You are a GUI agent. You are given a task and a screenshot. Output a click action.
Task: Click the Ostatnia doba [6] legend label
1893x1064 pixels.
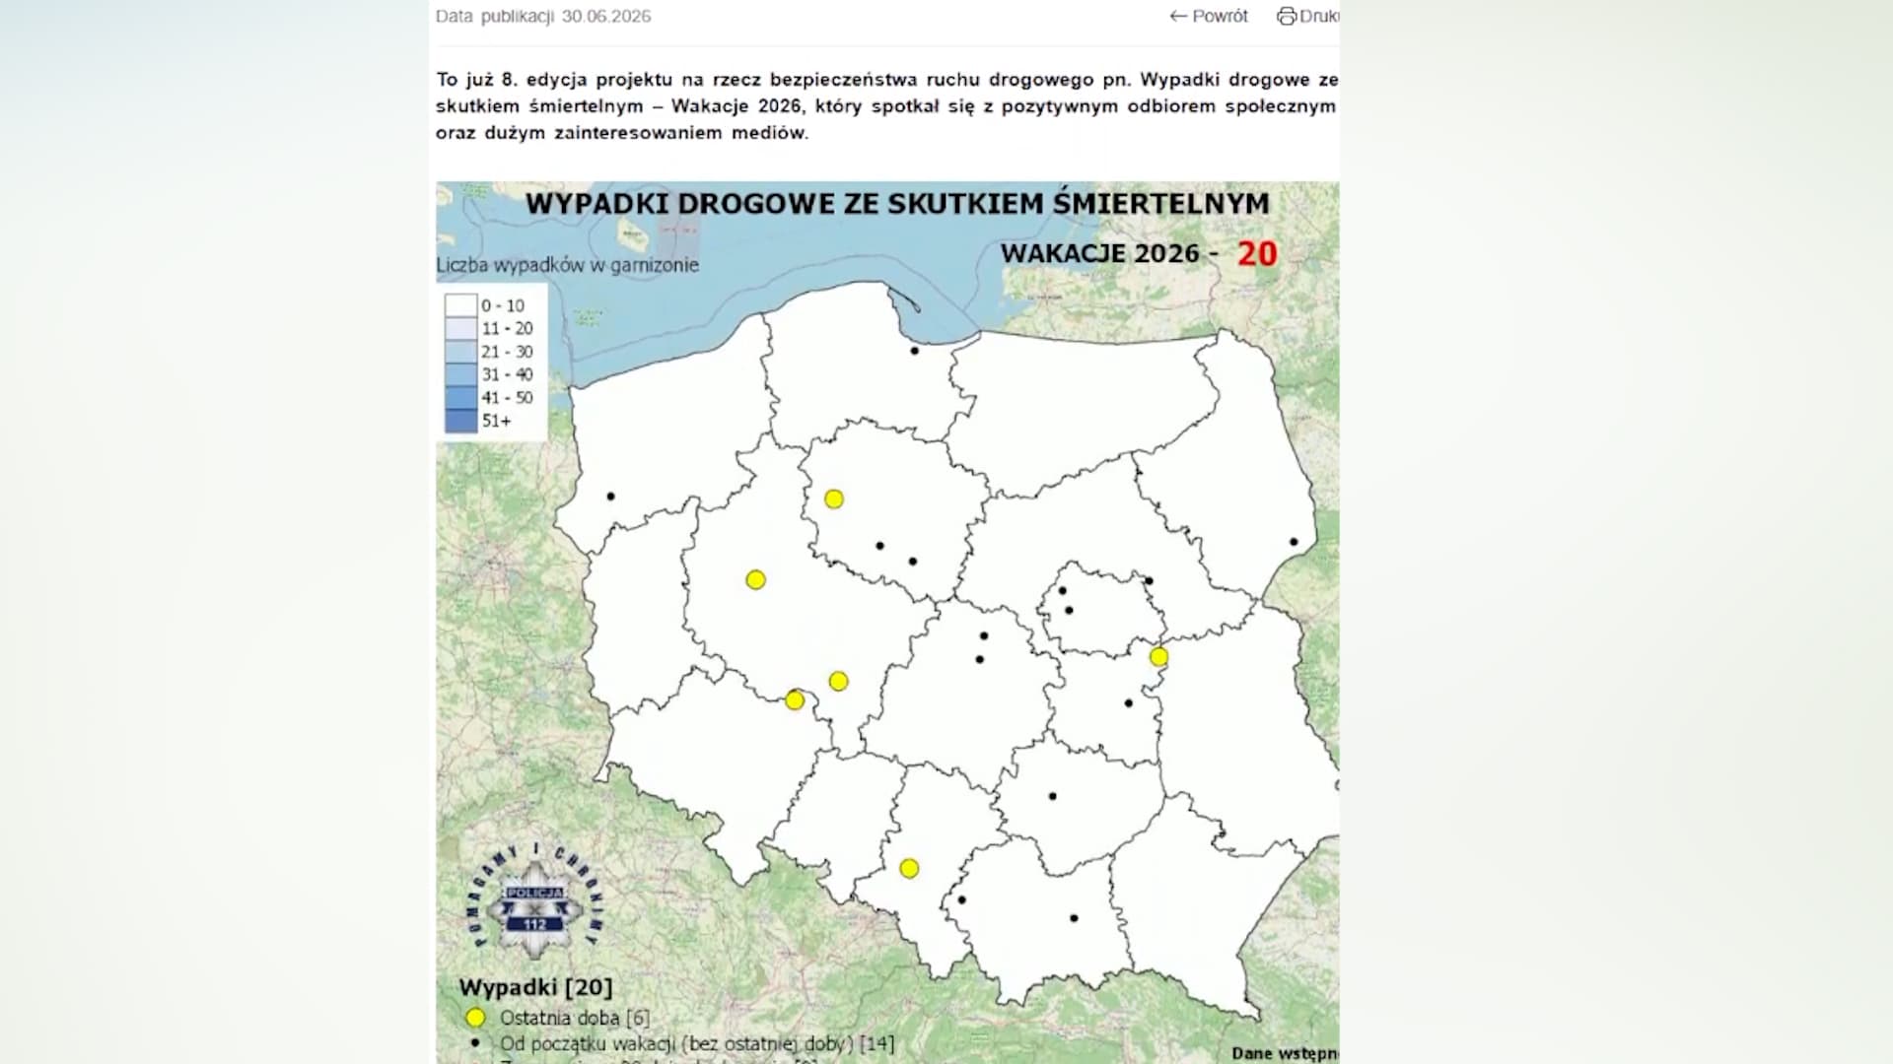point(575,1018)
